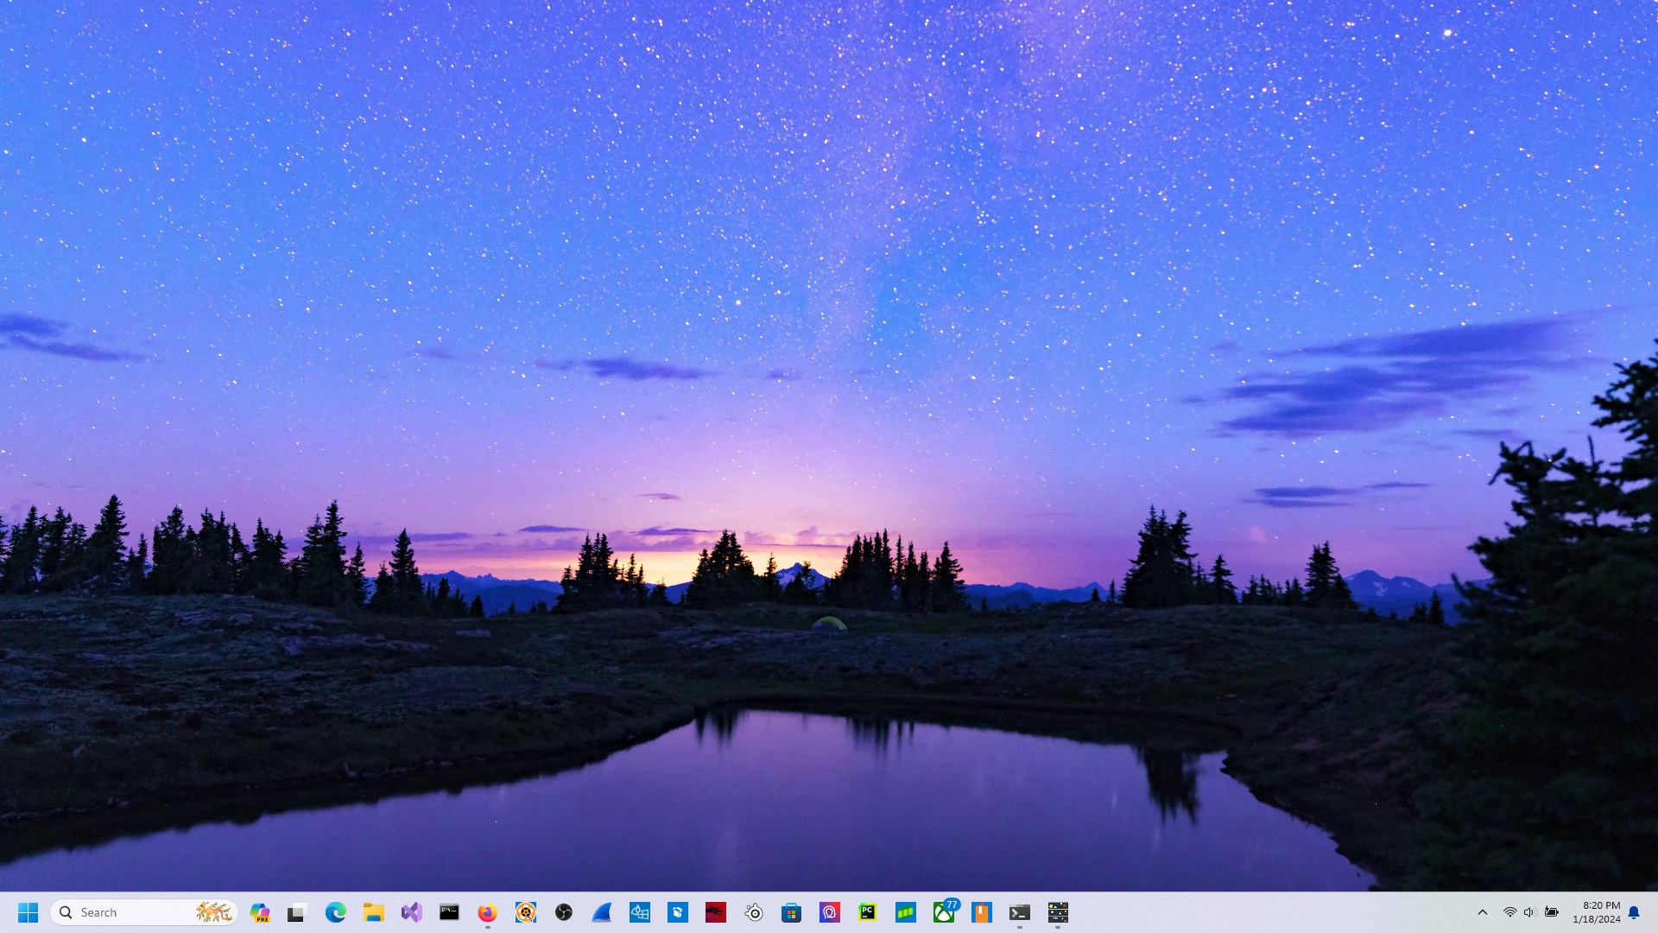This screenshot has width=1658, height=933.
Task: Open notifications via the bell icon
Action: point(1634,912)
